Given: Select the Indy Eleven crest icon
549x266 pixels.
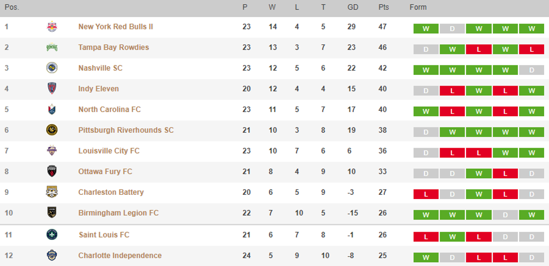Looking at the screenshot, I should pyautogui.click(x=52, y=88).
